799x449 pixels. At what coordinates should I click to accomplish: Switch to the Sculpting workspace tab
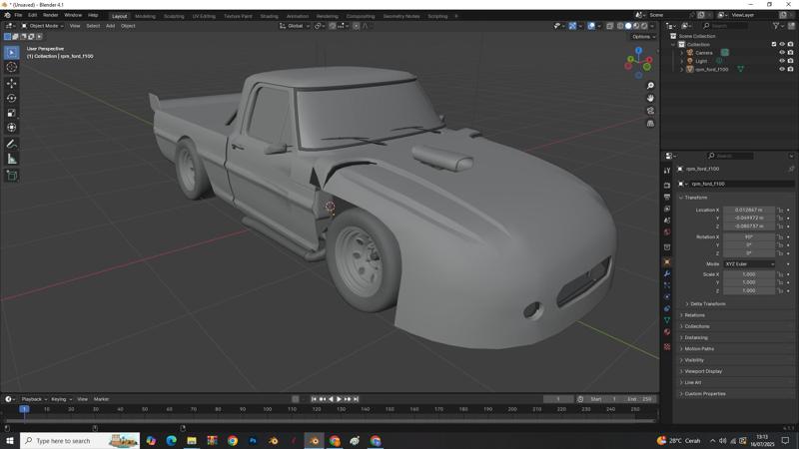[174, 16]
